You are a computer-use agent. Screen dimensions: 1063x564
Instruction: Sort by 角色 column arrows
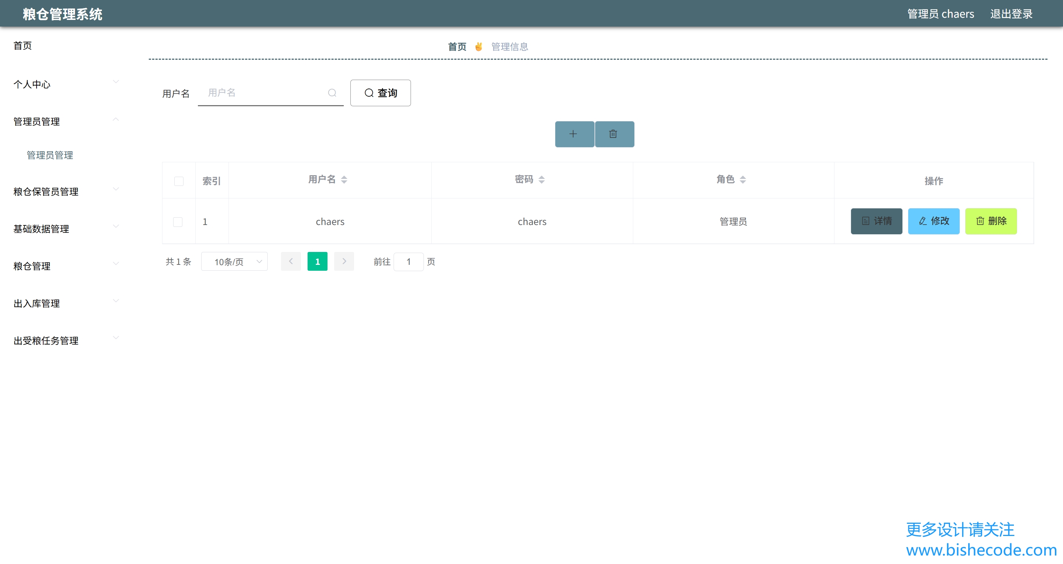pos(743,179)
